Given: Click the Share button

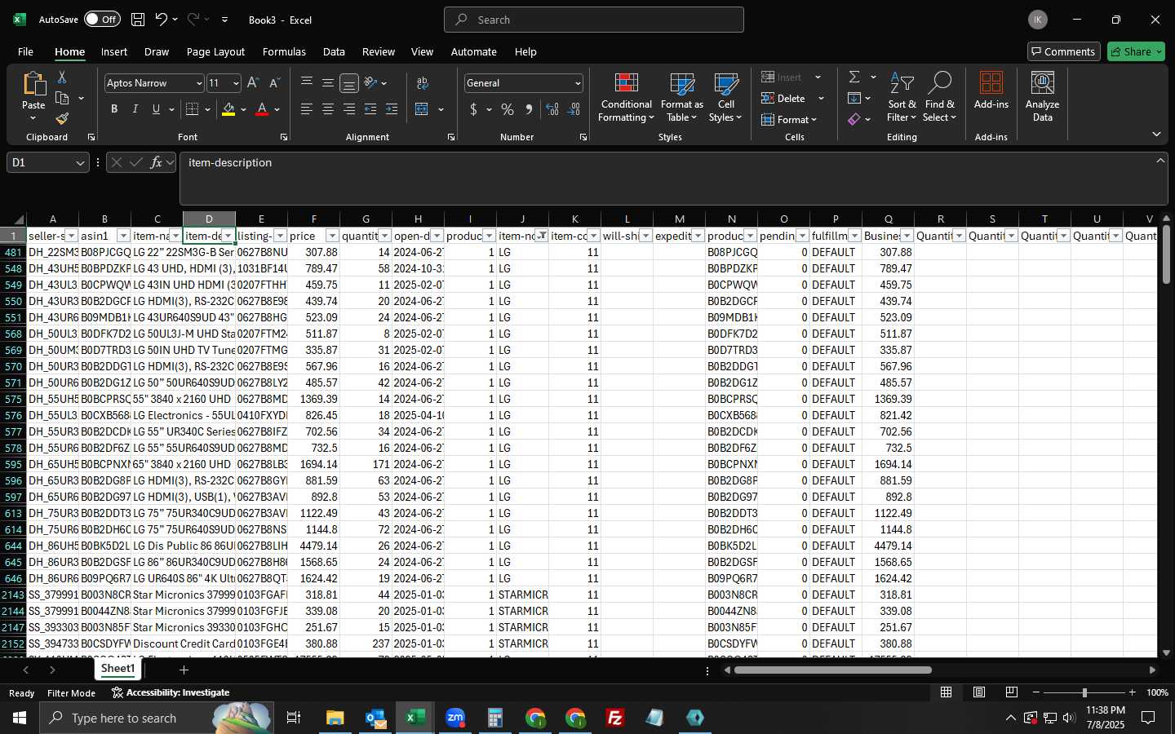Looking at the screenshot, I should (1136, 51).
